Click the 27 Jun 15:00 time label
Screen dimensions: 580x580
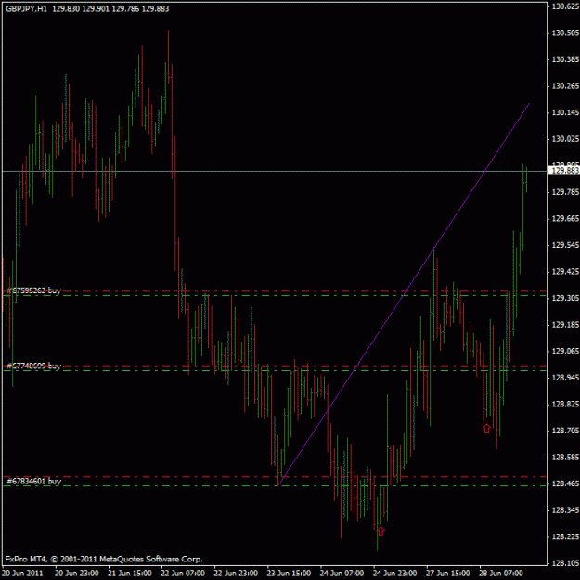point(448,574)
